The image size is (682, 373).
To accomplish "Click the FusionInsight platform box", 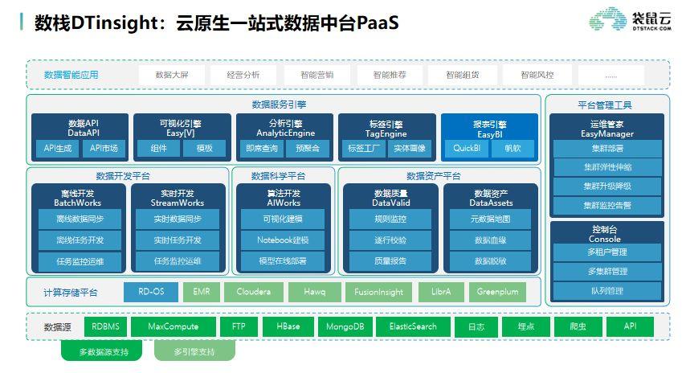I will [379, 292].
